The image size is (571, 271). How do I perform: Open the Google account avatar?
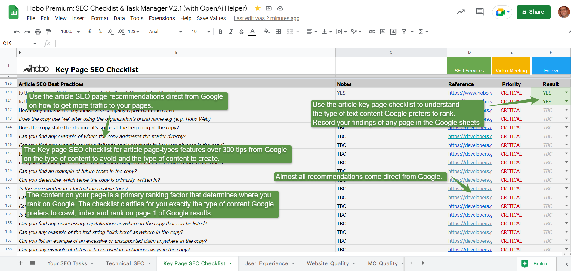coord(563,12)
